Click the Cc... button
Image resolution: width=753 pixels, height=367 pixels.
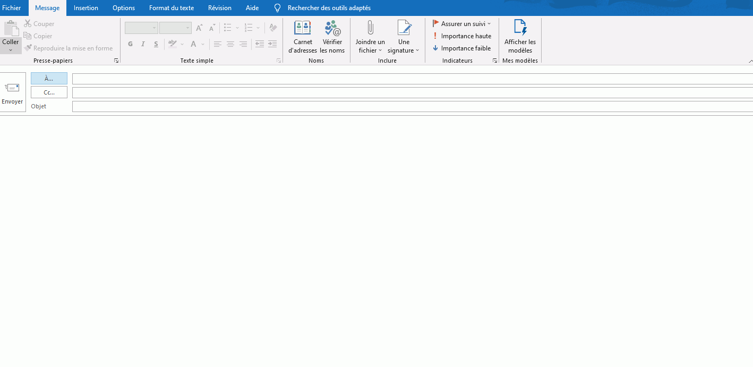click(x=49, y=92)
